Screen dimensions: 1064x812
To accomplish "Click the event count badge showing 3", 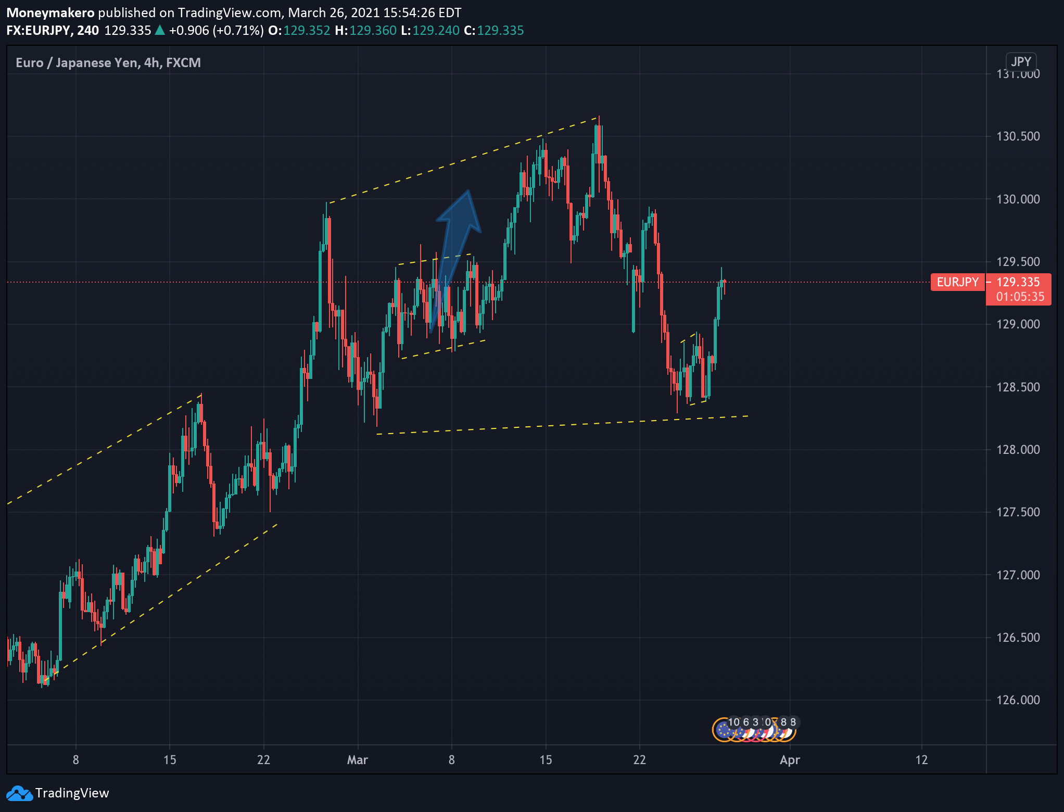I will pos(755,722).
